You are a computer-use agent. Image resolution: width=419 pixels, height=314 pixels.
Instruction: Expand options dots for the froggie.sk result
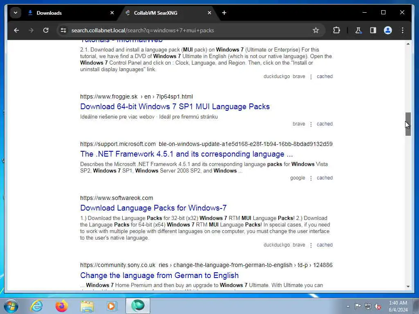[311, 124]
